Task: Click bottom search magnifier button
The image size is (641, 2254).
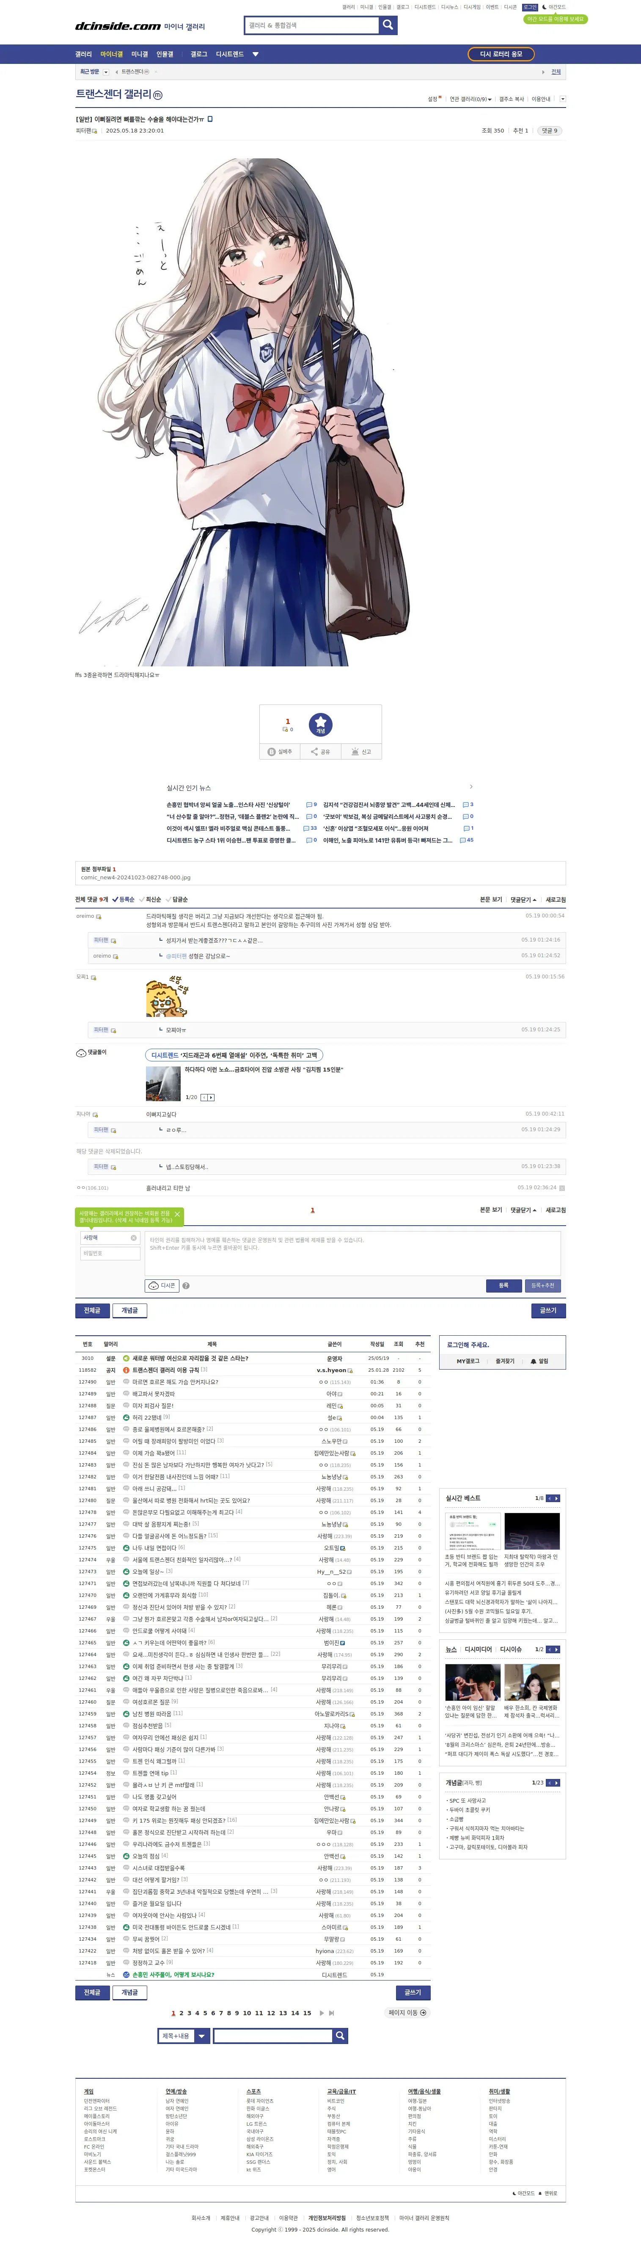Action: [x=340, y=2036]
